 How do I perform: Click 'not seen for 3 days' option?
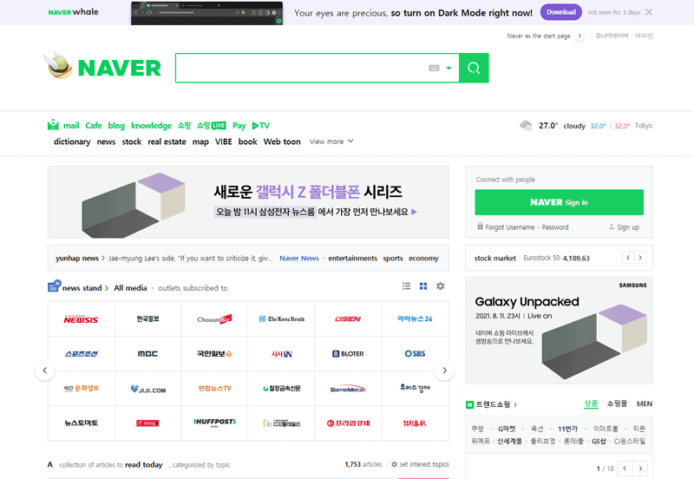tap(613, 12)
